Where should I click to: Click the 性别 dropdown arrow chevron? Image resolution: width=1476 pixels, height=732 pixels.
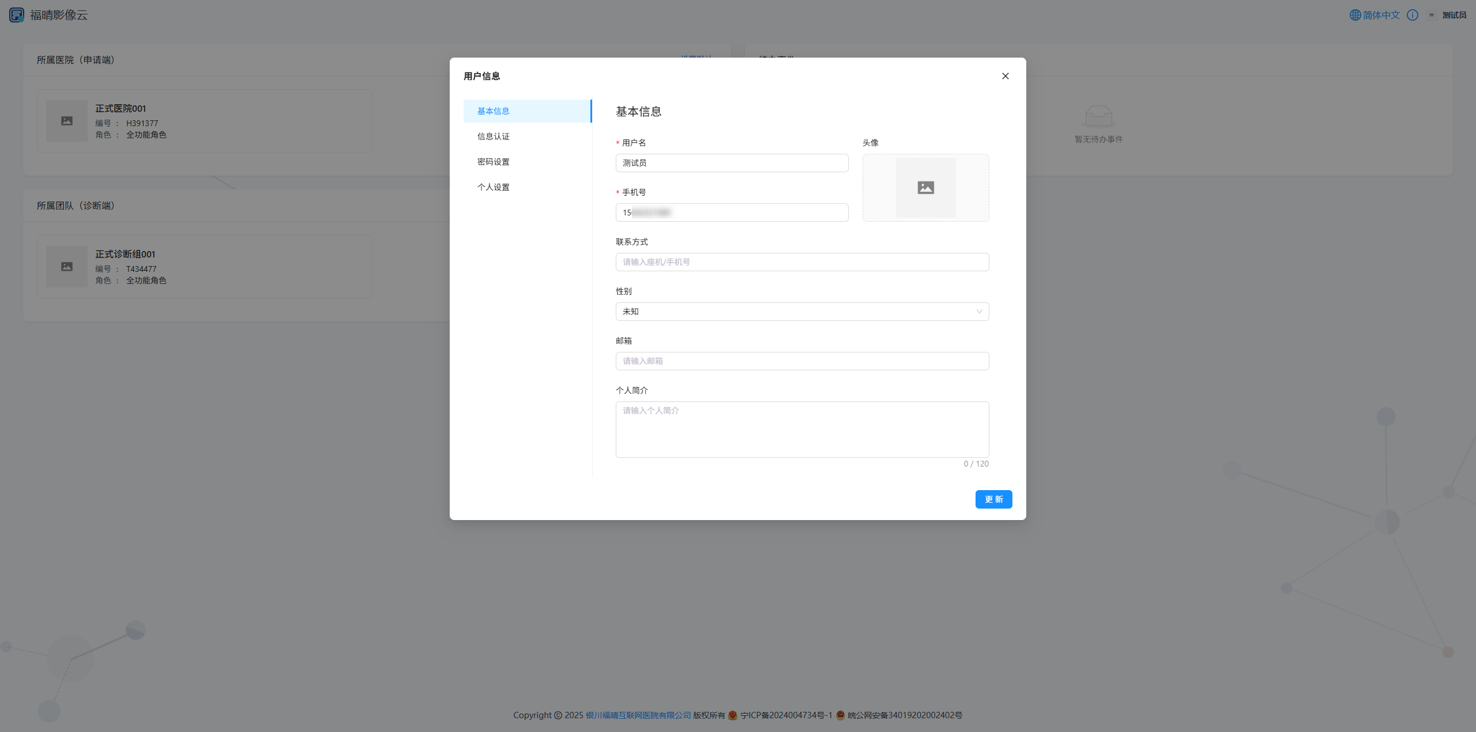[x=979, y=312]
